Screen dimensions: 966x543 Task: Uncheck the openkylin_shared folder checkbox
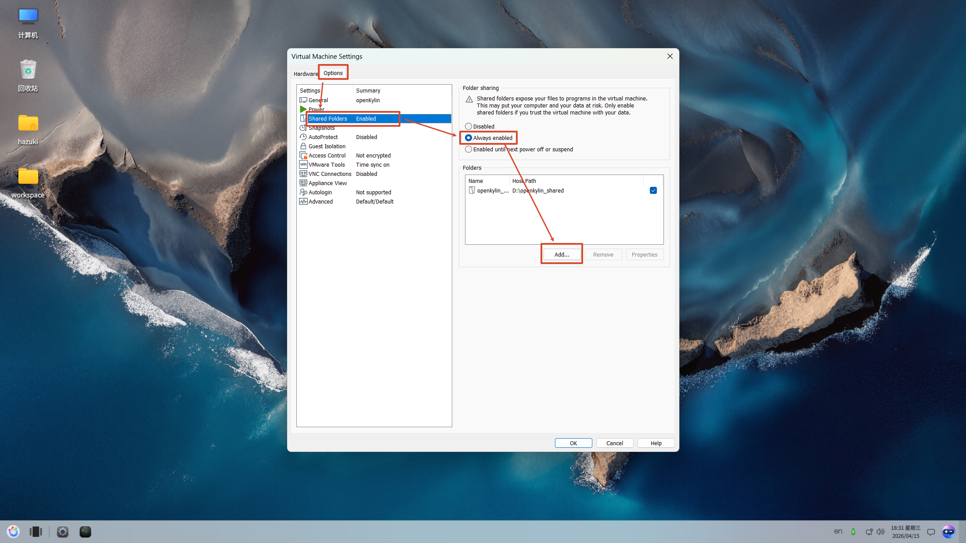click(x=653, y=190)
